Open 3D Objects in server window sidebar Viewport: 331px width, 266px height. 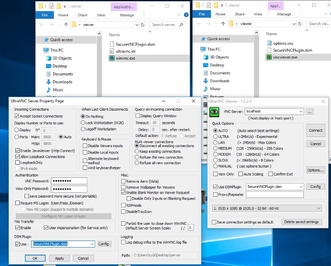pos(62,58)
